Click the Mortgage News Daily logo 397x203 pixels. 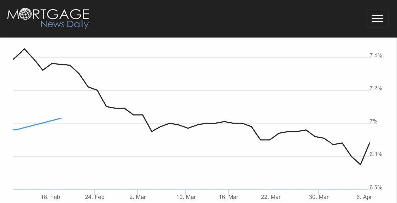(48, 19)
